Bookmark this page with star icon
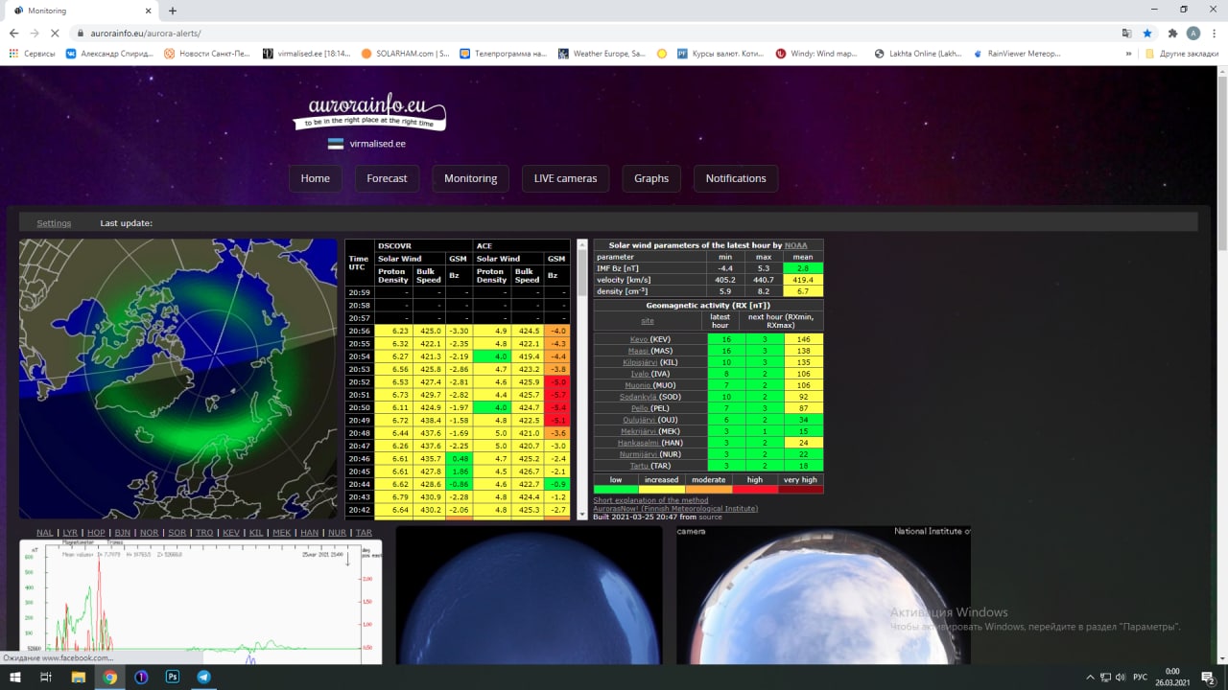 [1147, 33]
